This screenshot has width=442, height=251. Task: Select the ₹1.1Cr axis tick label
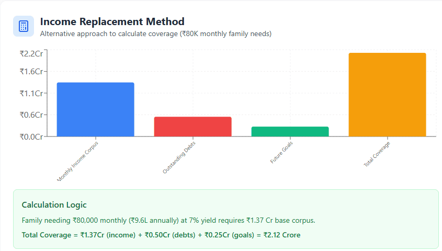pyautogui.click(x=31, y=93)
